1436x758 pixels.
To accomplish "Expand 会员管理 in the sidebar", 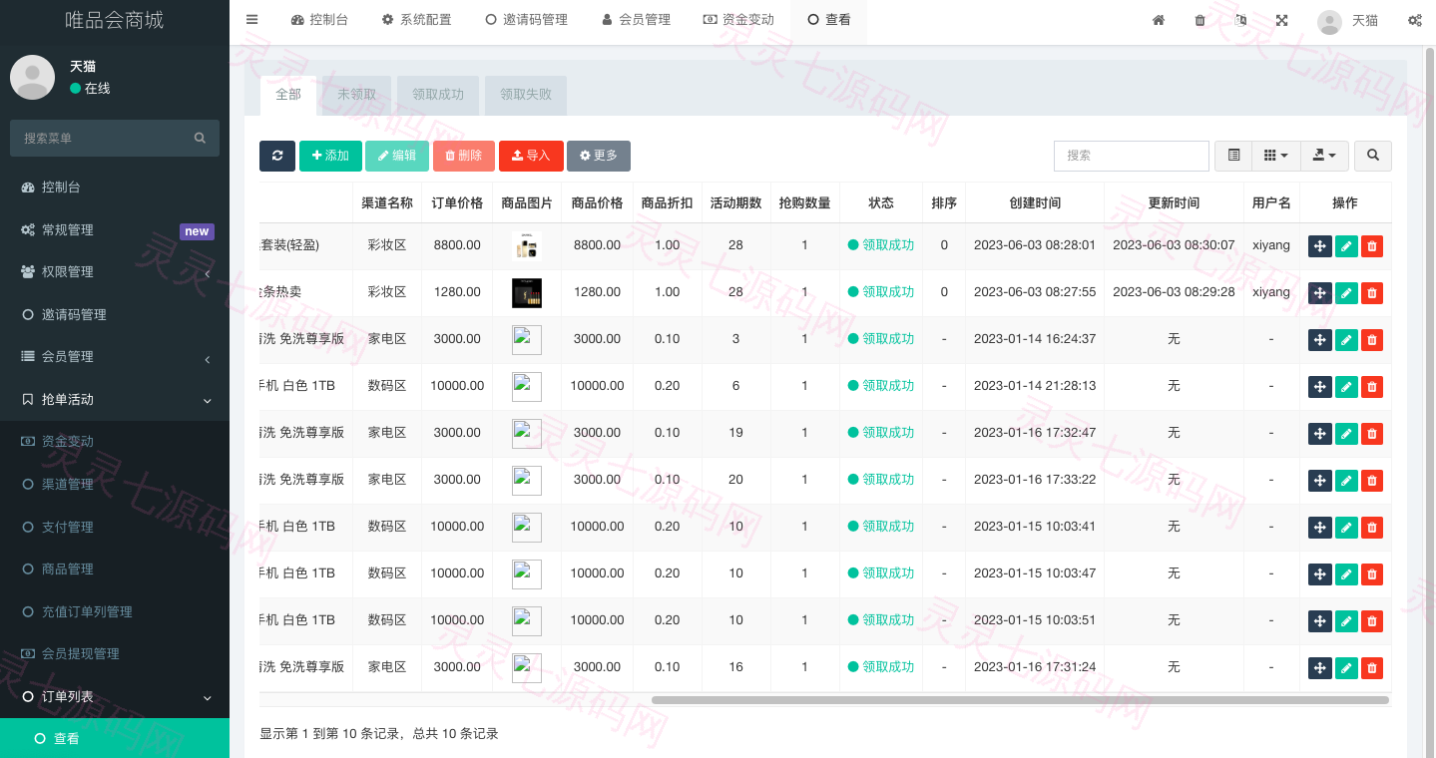I will coord(115,356).
